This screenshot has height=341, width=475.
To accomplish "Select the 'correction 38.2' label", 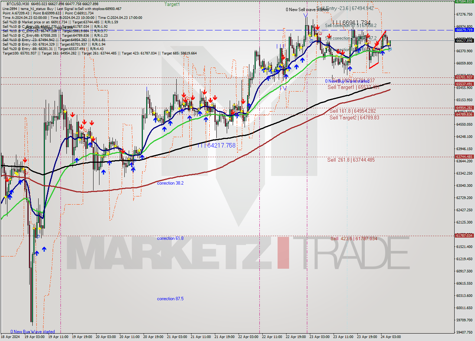I will tap(170, 183).
